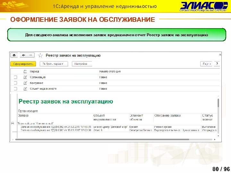
Task: Click Равно condition in Организация row
Action: [103, 77]
